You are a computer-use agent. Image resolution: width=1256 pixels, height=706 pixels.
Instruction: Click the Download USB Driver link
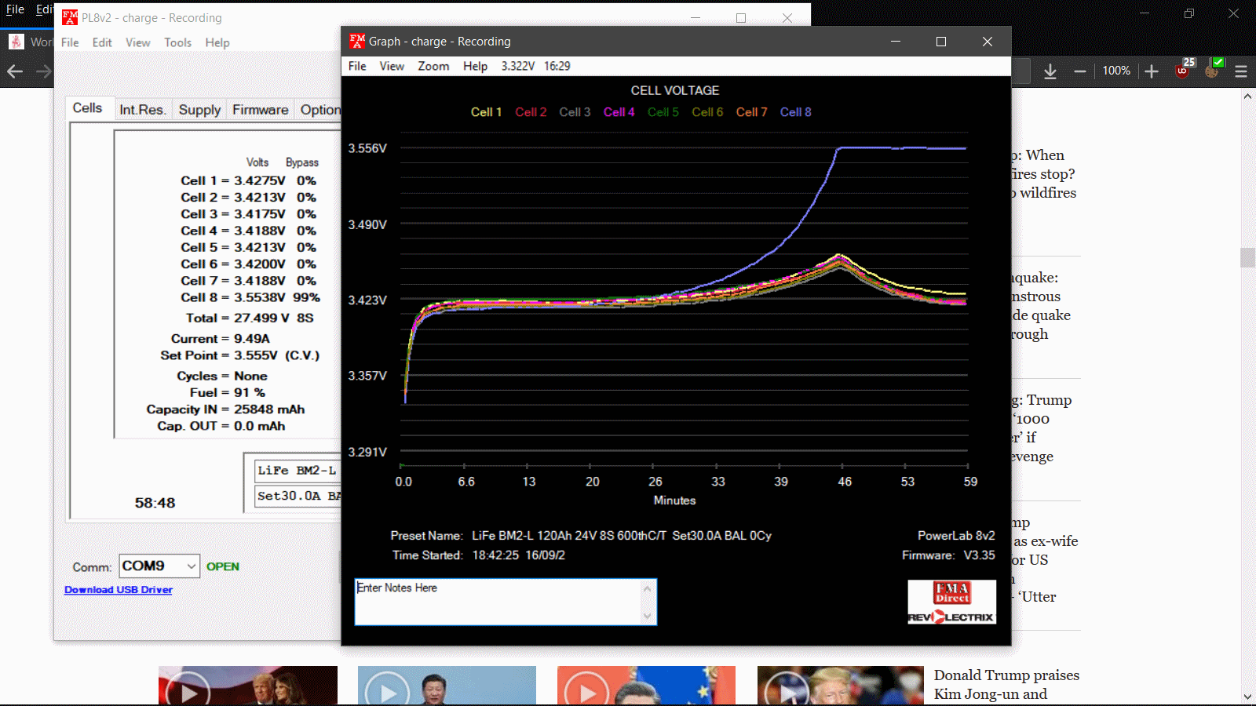[x=119, y=590]
